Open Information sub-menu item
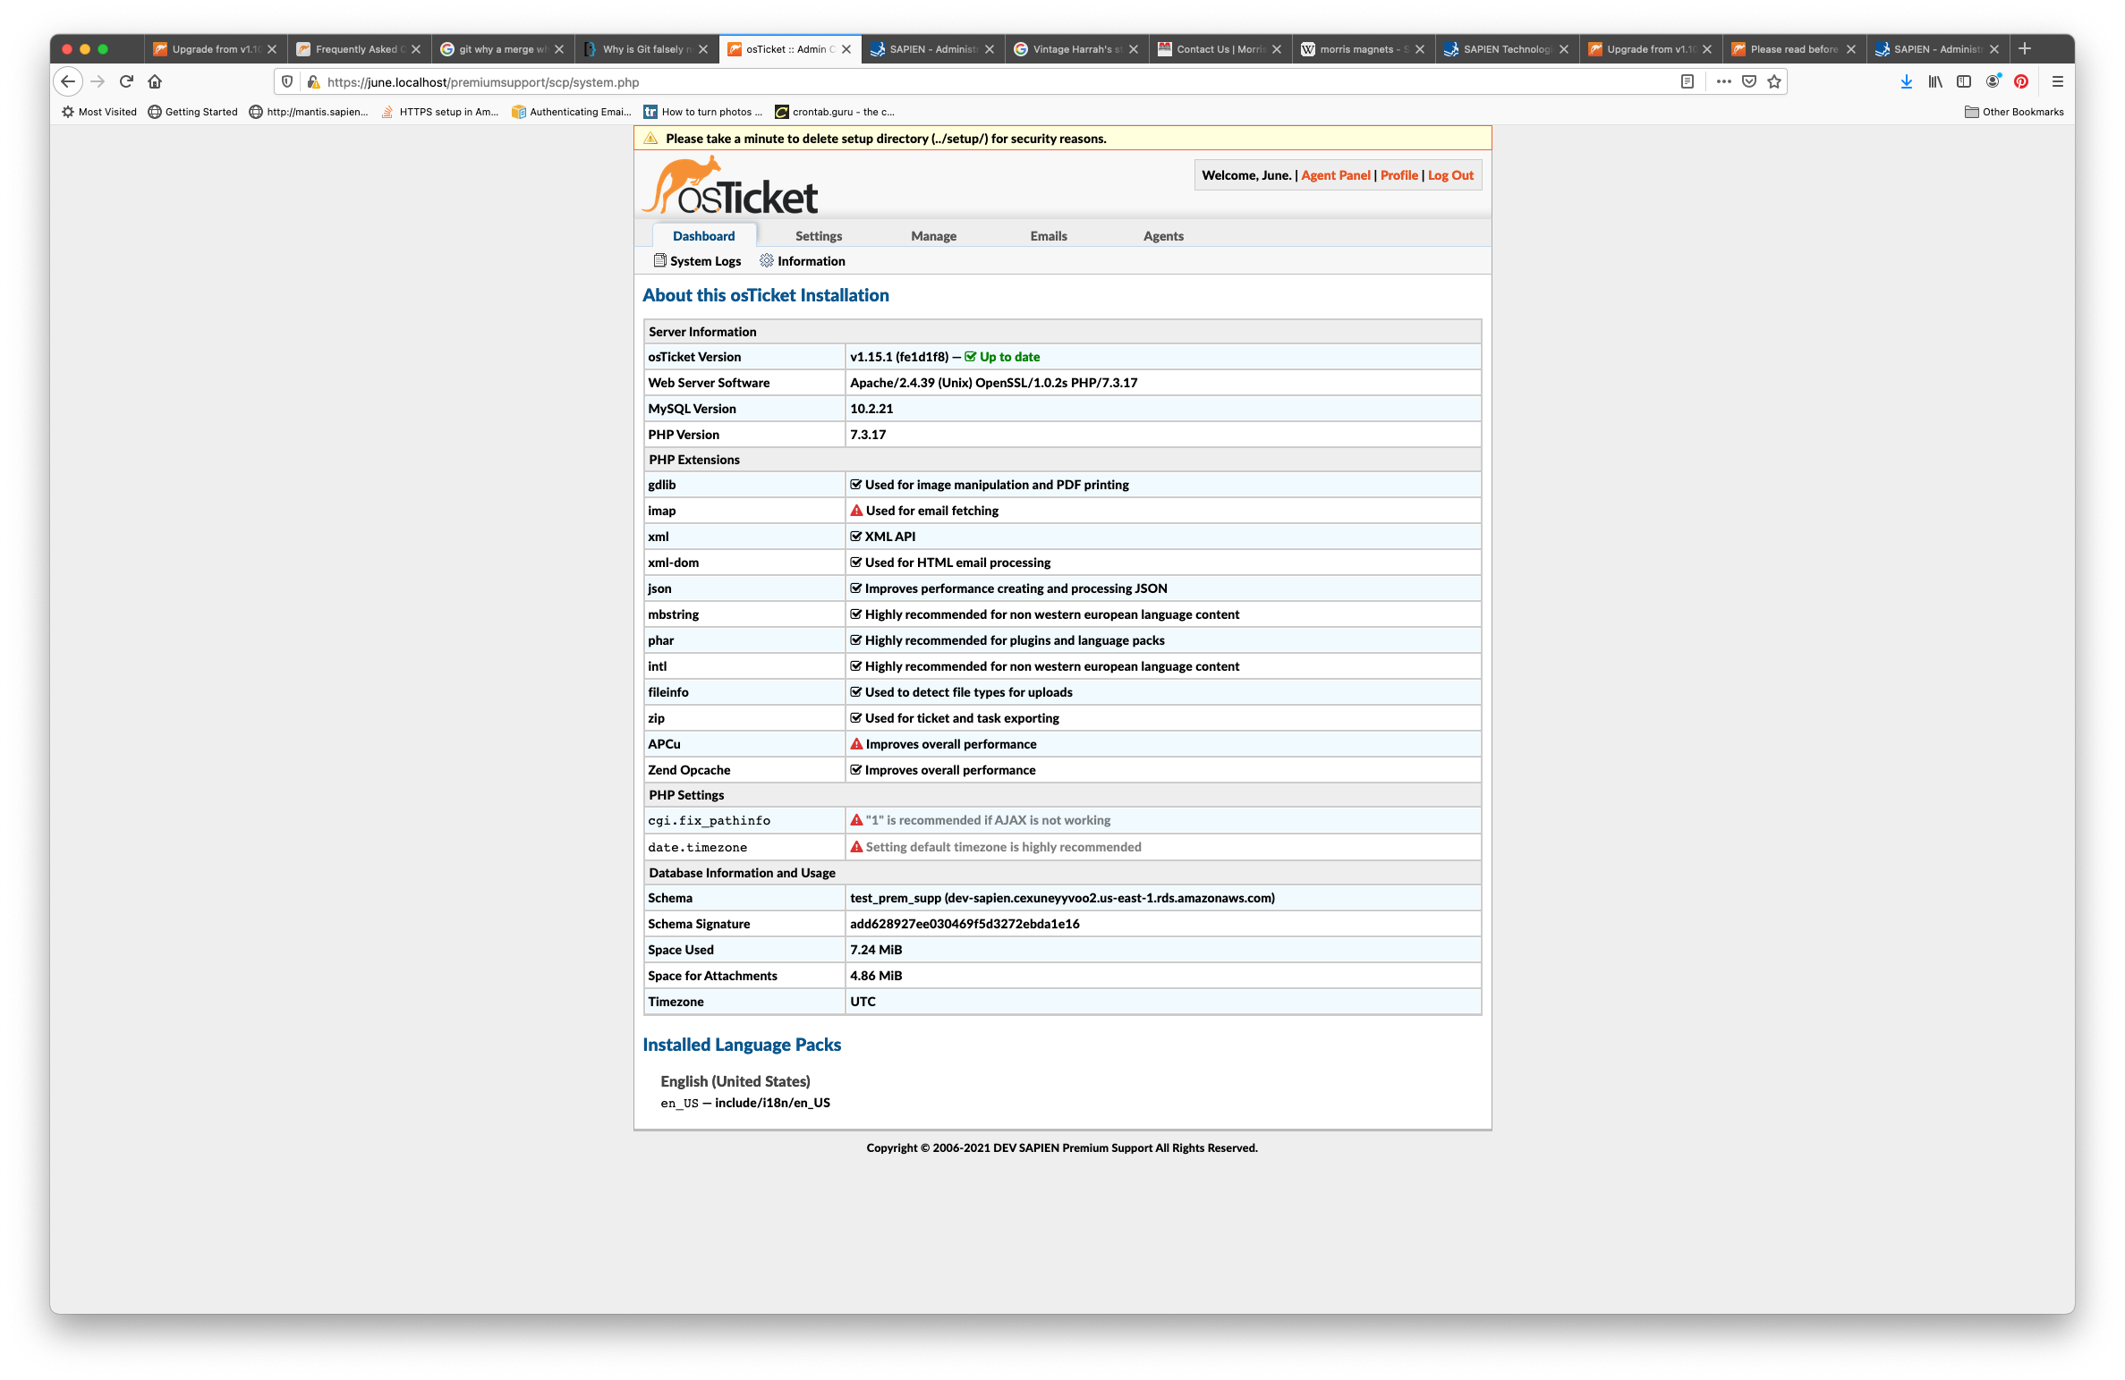This screenshot has height=1380, width=2125. [x=803, y=261]
